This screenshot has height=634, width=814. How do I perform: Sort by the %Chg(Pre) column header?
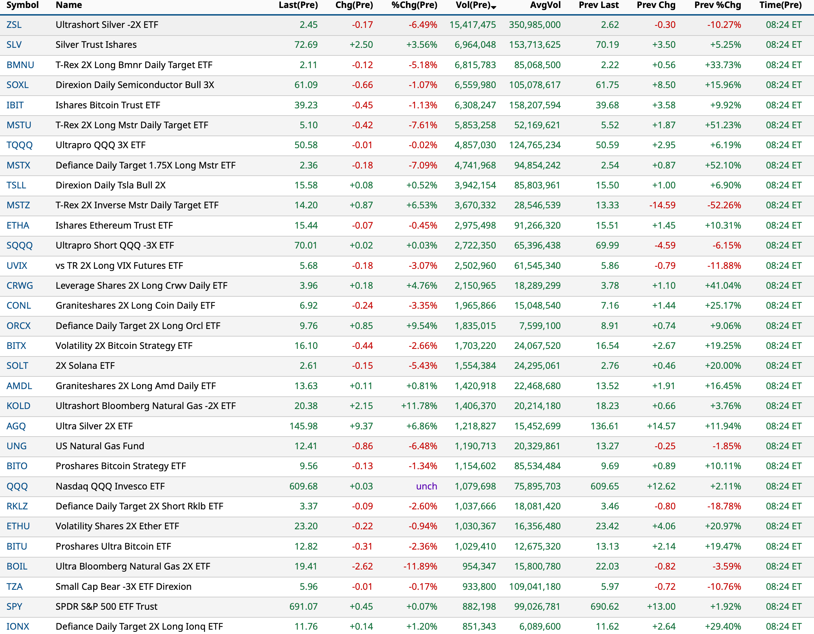click(414, 5)
